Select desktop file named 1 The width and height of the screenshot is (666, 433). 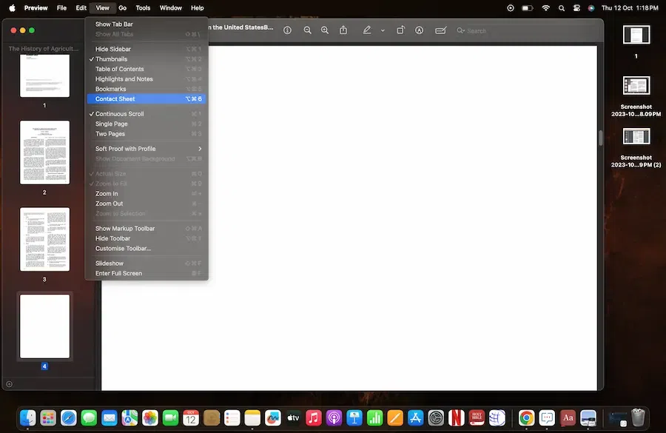click(x=636, y=35)
